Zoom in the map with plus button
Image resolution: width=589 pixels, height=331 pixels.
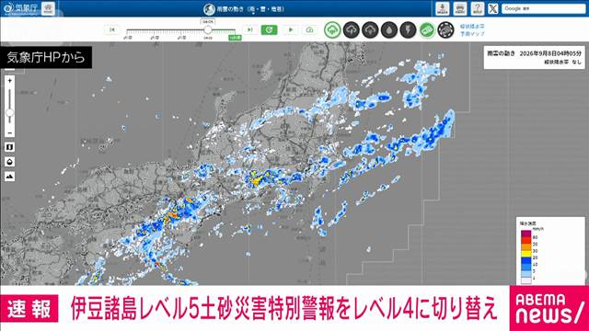click(x=10, y=81)
